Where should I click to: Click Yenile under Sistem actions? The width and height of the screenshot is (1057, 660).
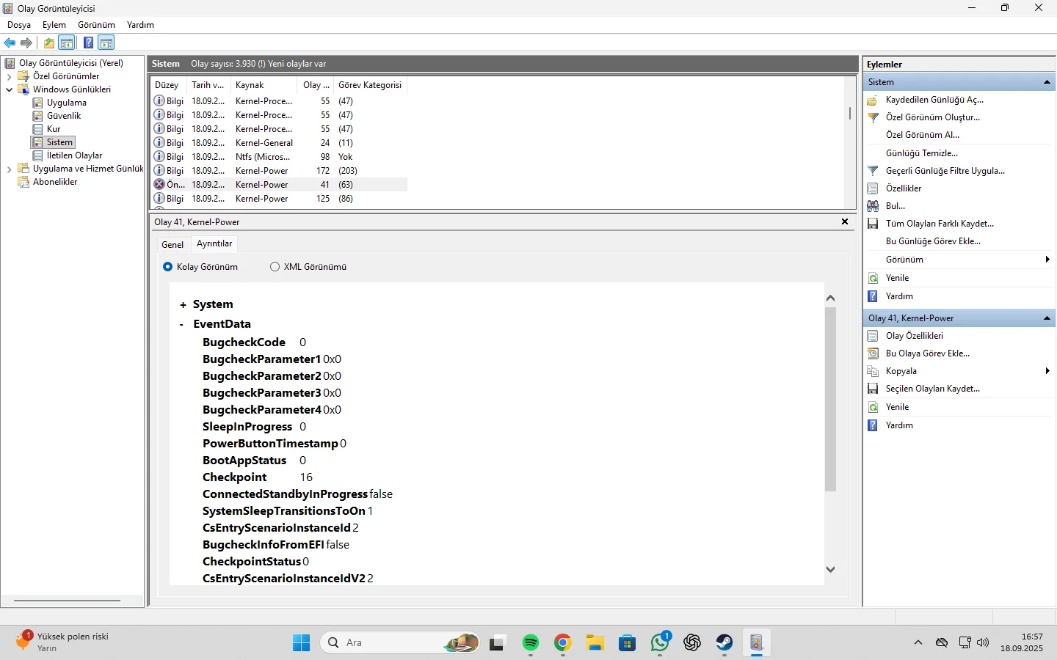(x=897, y=278)
